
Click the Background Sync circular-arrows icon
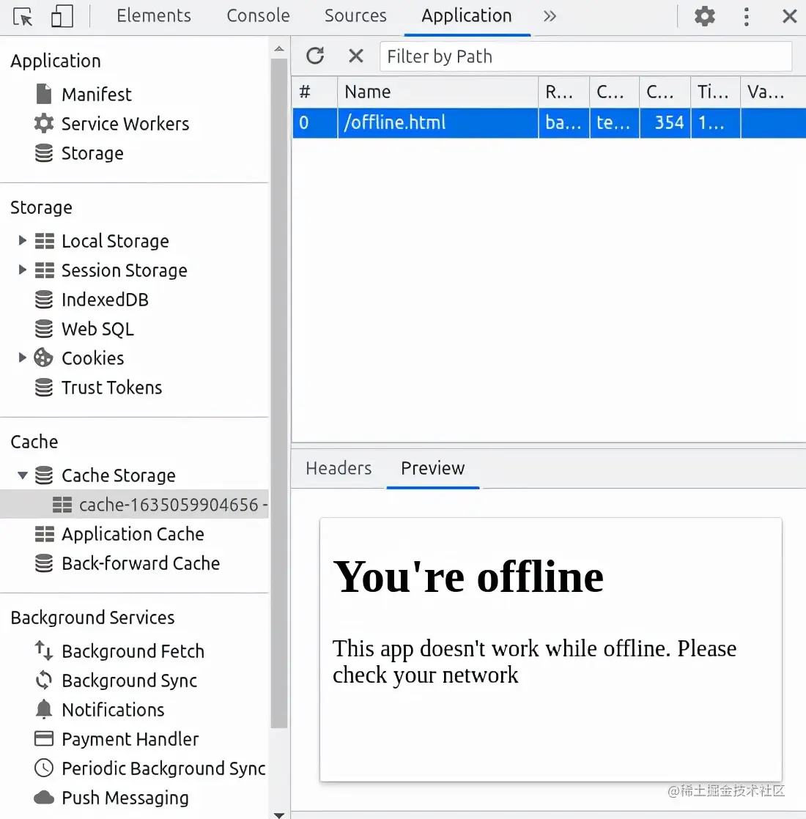(x=44, y=680)
